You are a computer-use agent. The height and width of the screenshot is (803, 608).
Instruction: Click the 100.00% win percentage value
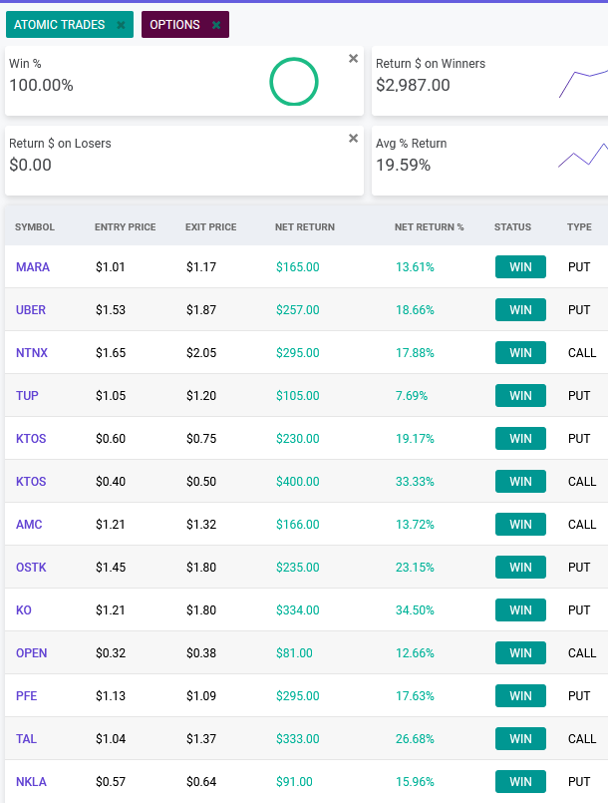(x=42, y=85)
